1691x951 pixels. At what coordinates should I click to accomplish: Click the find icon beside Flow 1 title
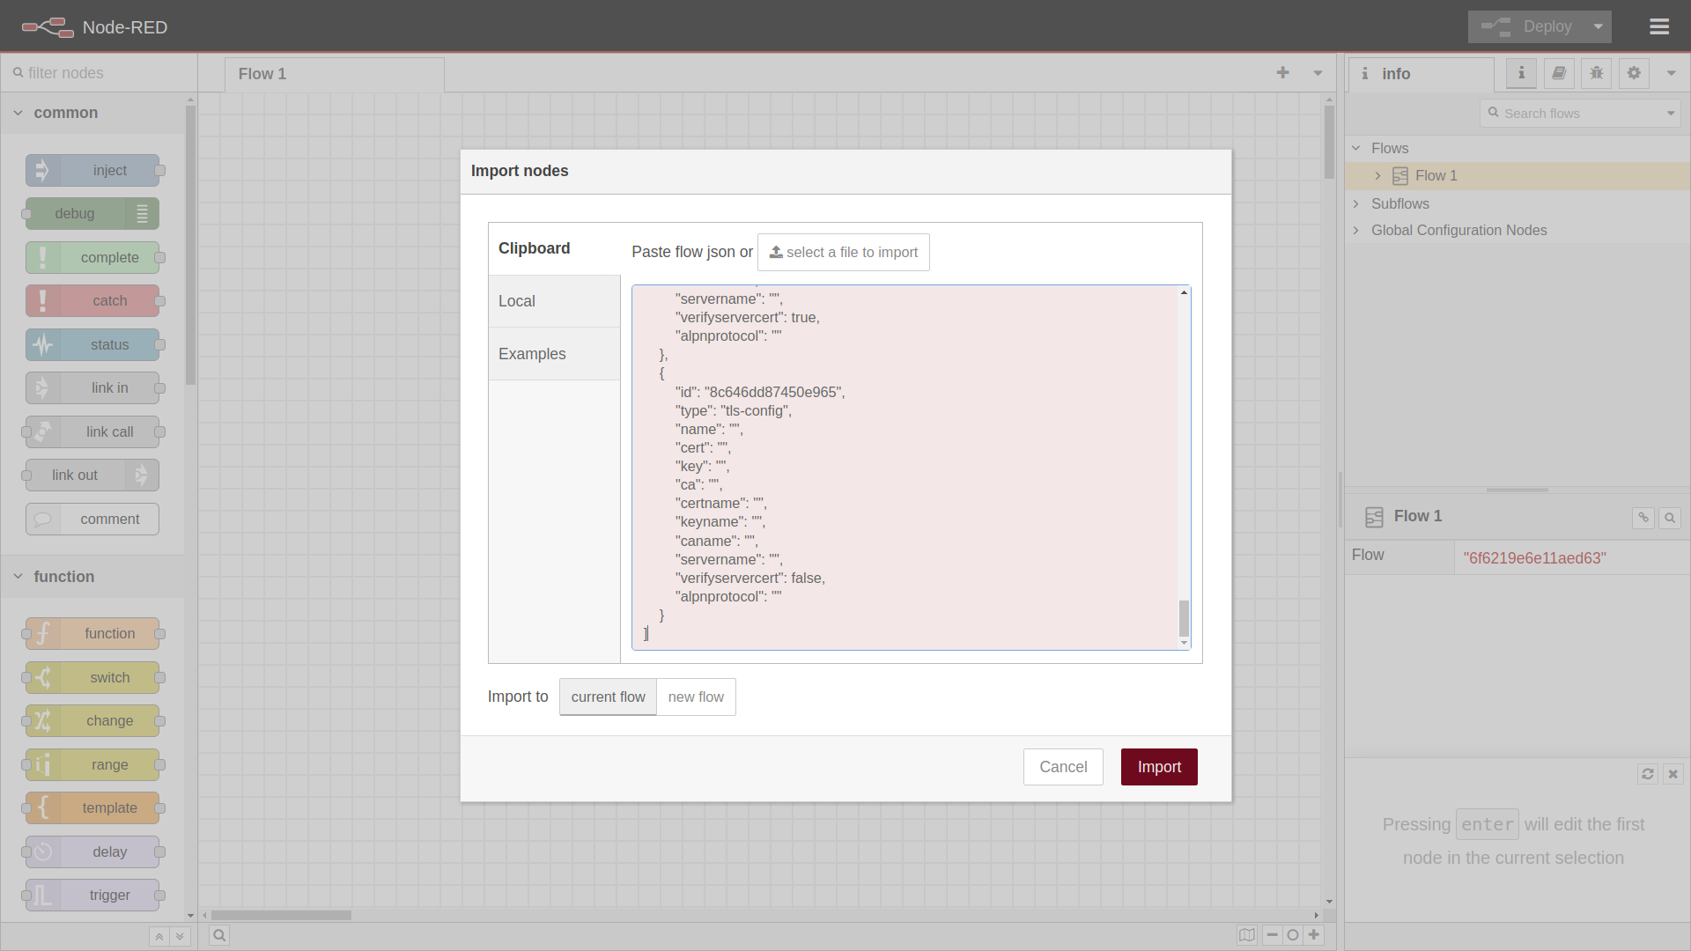(x=1670, y=518)
